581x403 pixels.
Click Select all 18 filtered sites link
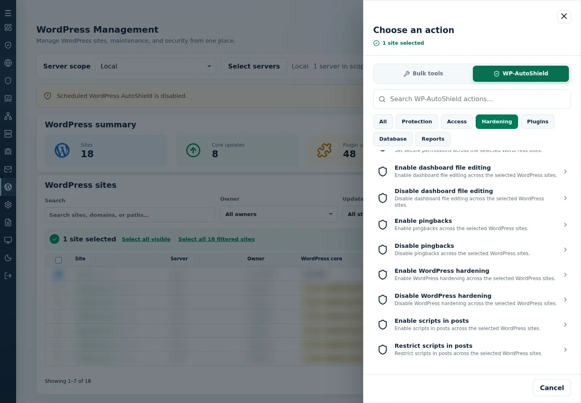216,239
